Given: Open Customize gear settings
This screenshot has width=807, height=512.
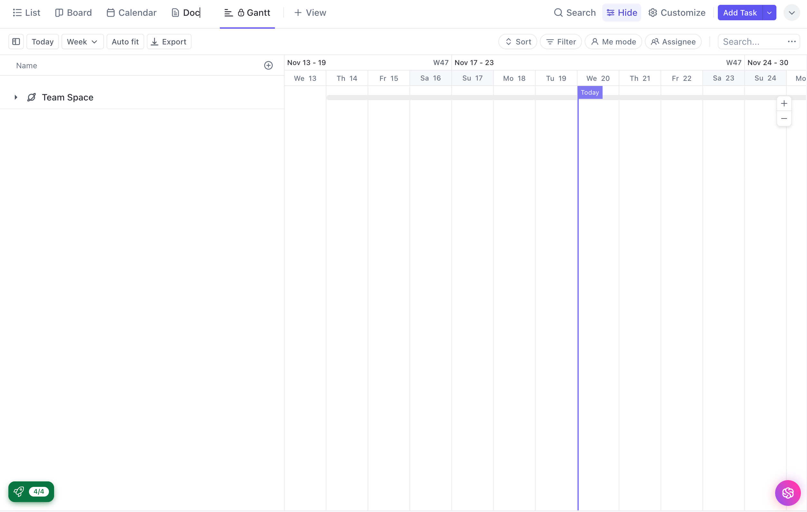Looking at the screenshot, I should click(677, 13).
